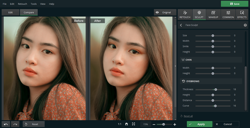Open the Retouch tools panel
Screen dimensions: 250x128
click(185, 15)
